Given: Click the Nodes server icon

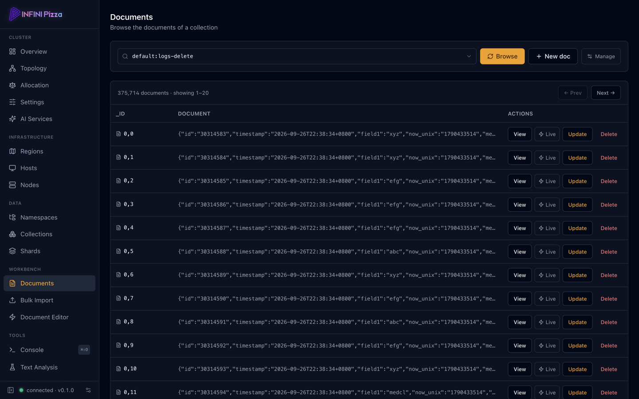Looking at the screenshot, I should pos(12,185).
